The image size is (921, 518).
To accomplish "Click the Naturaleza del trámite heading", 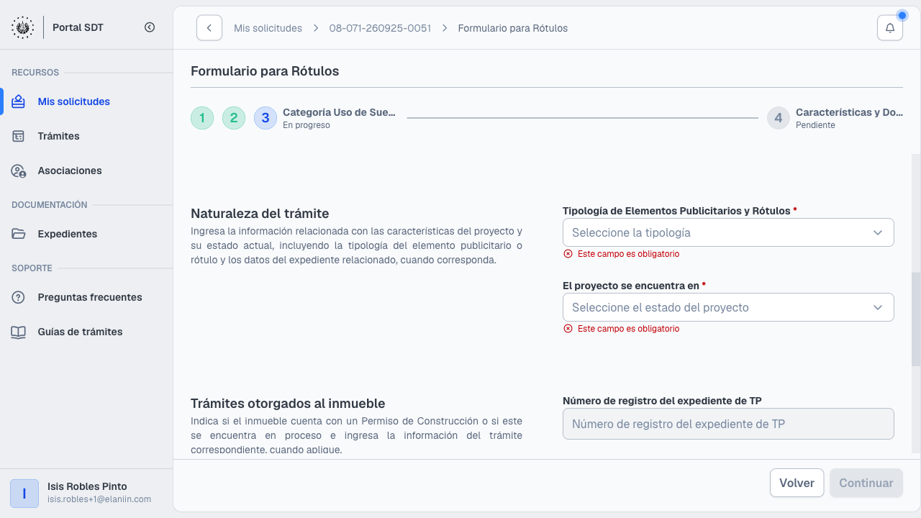I will click(x=260, y=214).
